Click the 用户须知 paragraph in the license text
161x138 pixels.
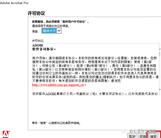point(95,69)
